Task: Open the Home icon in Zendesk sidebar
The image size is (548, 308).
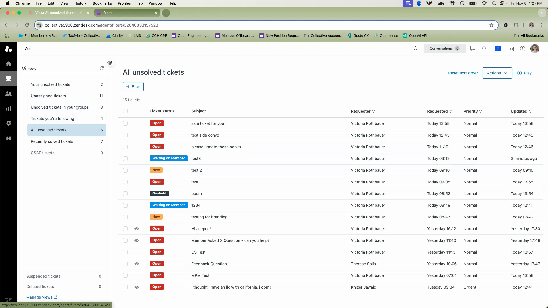Action: click(9, 64)
